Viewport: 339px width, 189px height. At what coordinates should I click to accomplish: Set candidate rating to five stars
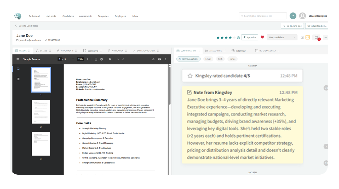(x=234, y=38)
